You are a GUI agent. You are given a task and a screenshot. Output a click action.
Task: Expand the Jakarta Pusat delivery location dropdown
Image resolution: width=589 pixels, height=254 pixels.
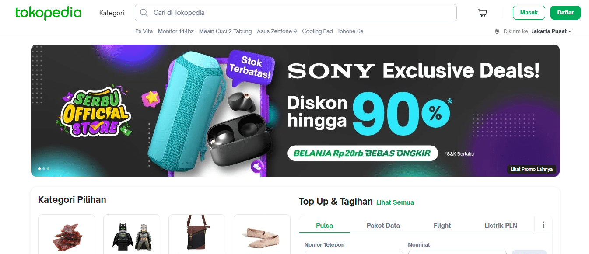pos(552,31)
